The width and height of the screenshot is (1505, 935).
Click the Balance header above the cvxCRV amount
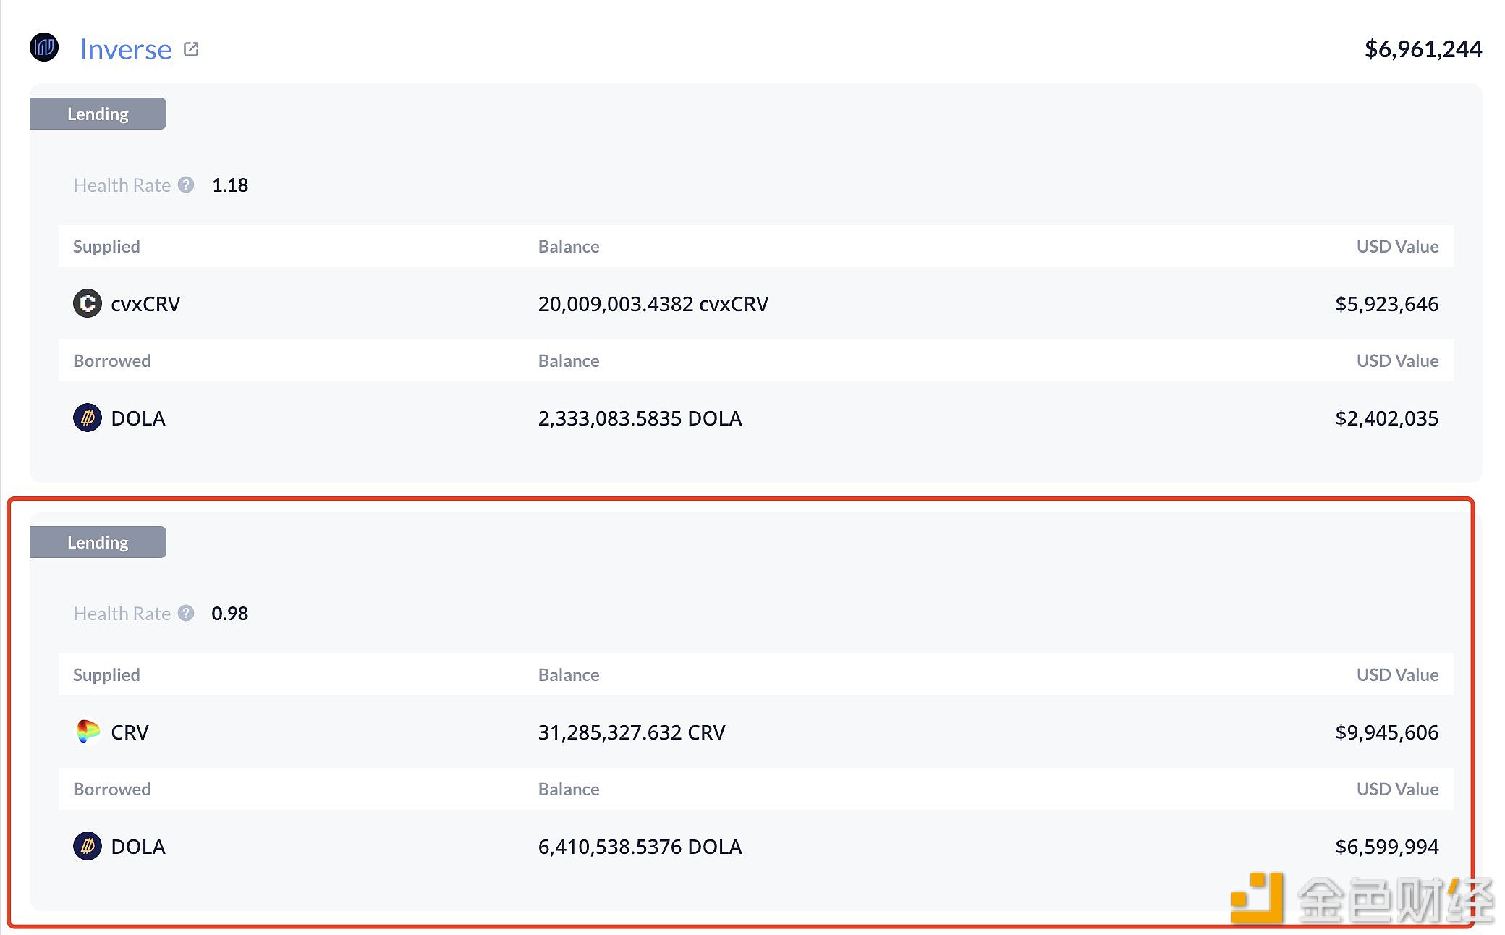point(569,247)
